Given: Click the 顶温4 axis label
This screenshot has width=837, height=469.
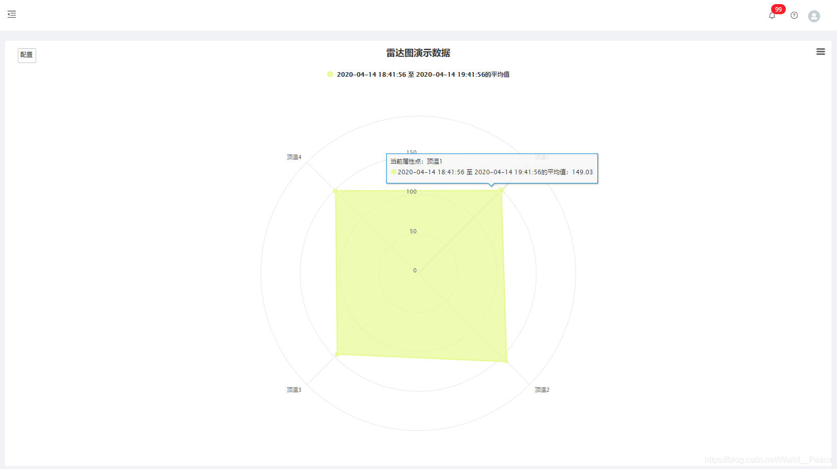Looking at the screenshot, I should [294, 157].
